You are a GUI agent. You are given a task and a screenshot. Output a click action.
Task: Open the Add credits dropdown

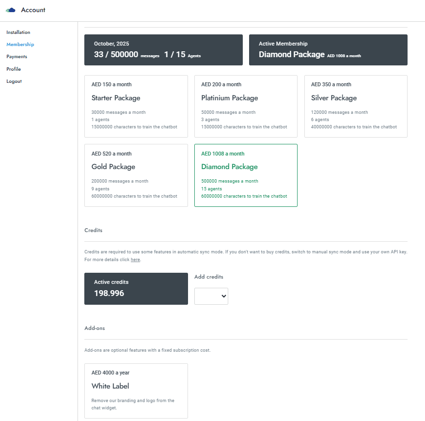(211, 296)
